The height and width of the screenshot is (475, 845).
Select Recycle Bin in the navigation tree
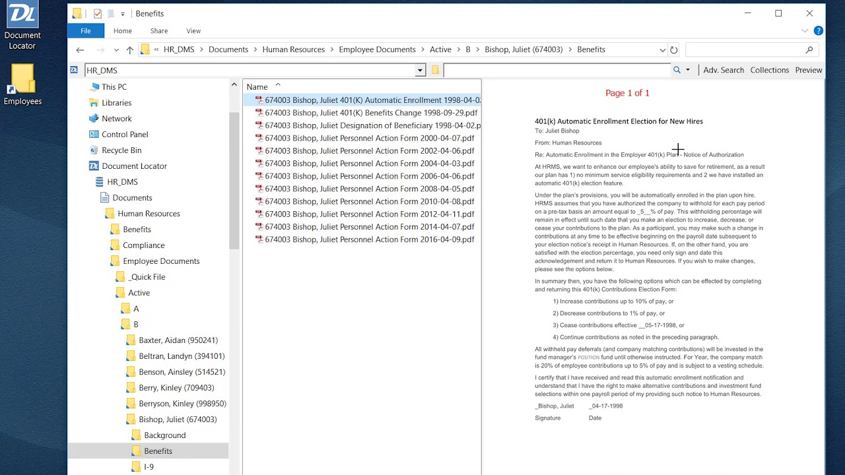(x=121, y=150)
